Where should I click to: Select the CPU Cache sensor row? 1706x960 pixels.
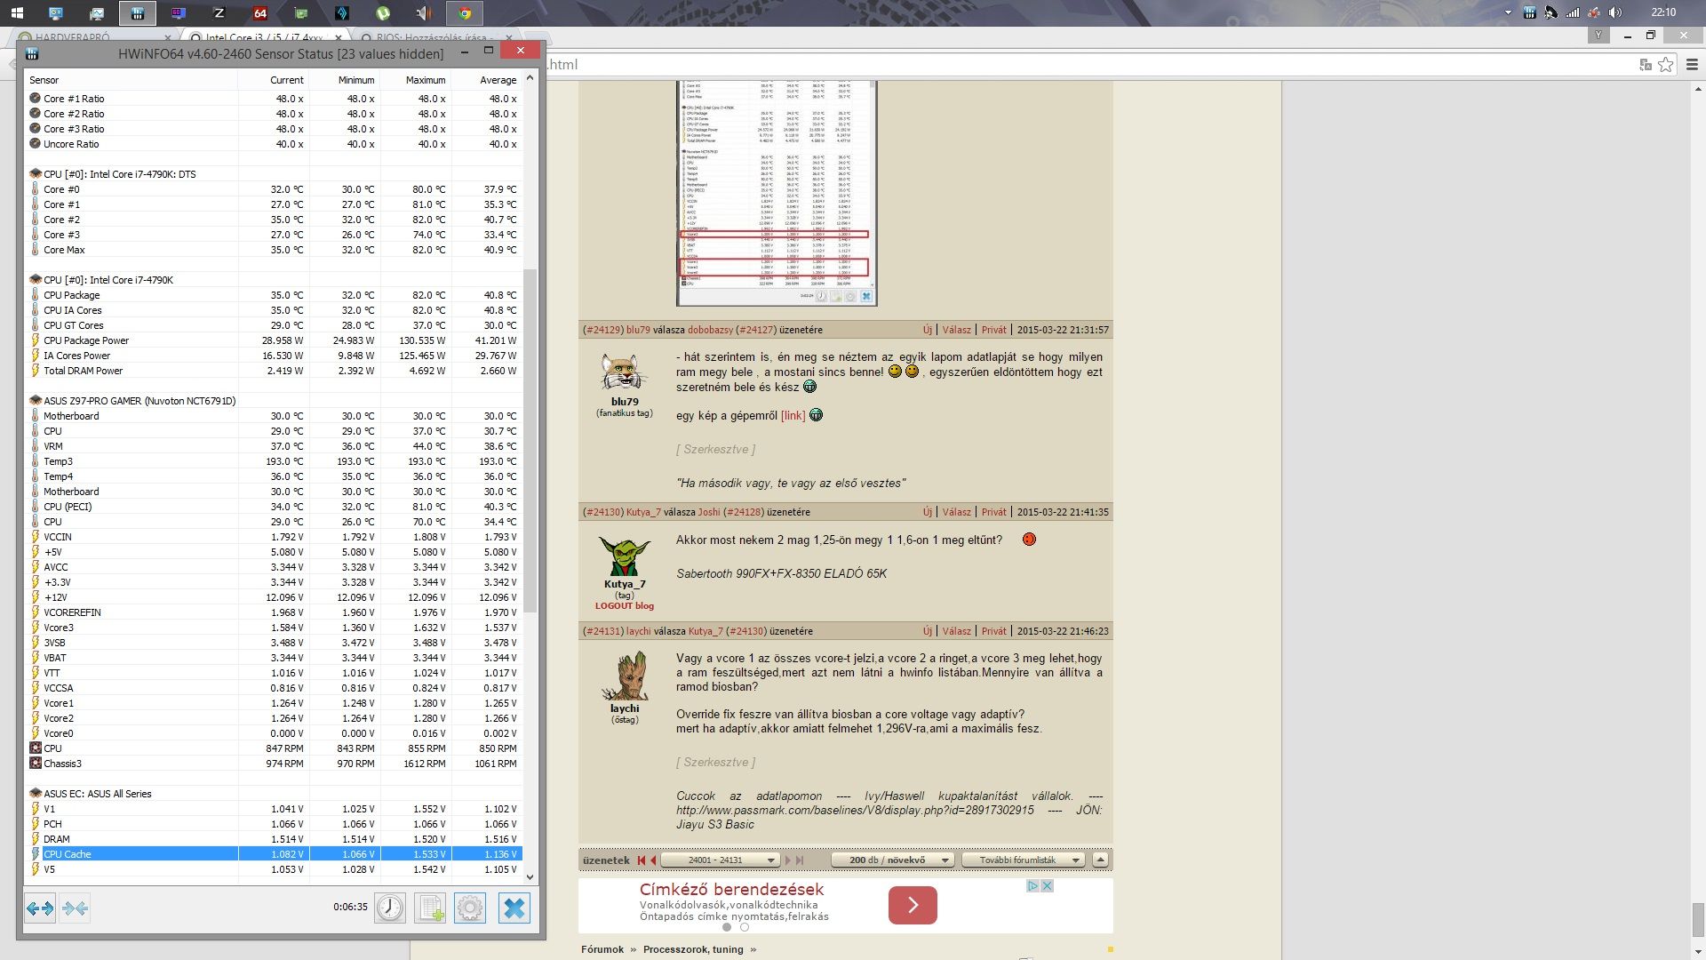274,854
